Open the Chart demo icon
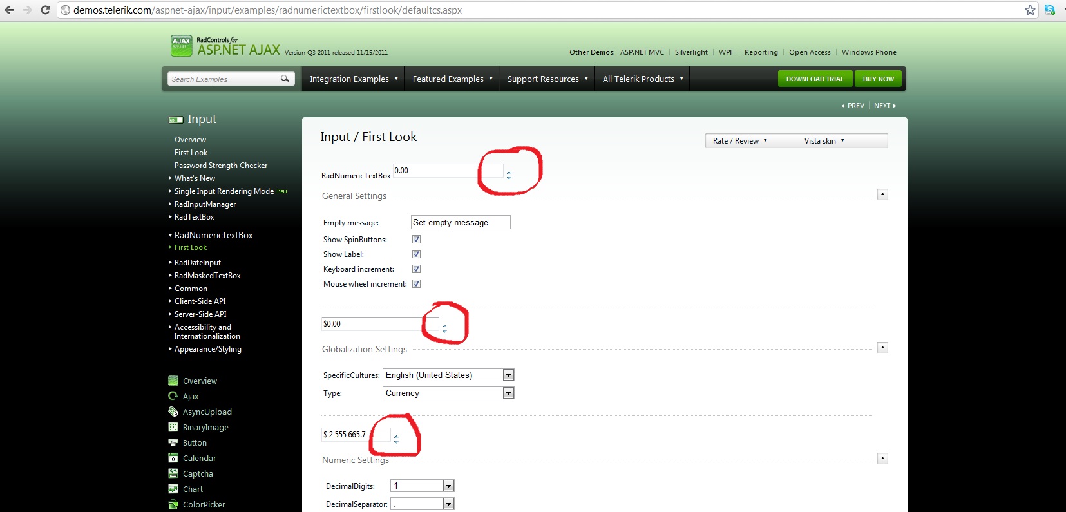Viewport: 1066px width, 512px height. pos(173,489)
